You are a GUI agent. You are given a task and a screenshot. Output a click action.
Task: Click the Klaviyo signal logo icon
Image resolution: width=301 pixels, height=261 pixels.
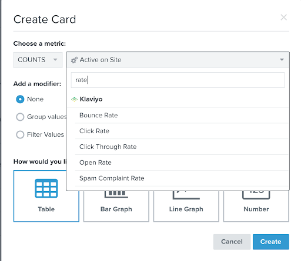[74, 99]
